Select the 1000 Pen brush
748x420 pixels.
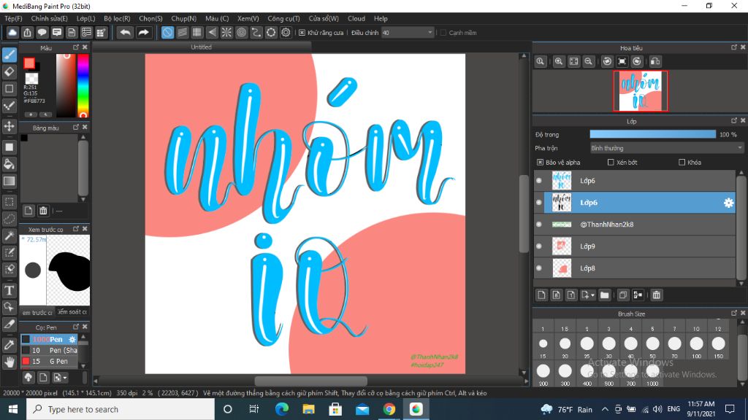[x=49, y=339]
